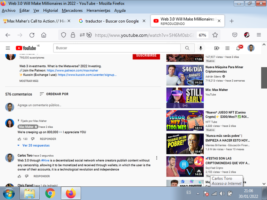Open the Nueva Máquina Para Minar video thumbnail

tap(185, 75)
